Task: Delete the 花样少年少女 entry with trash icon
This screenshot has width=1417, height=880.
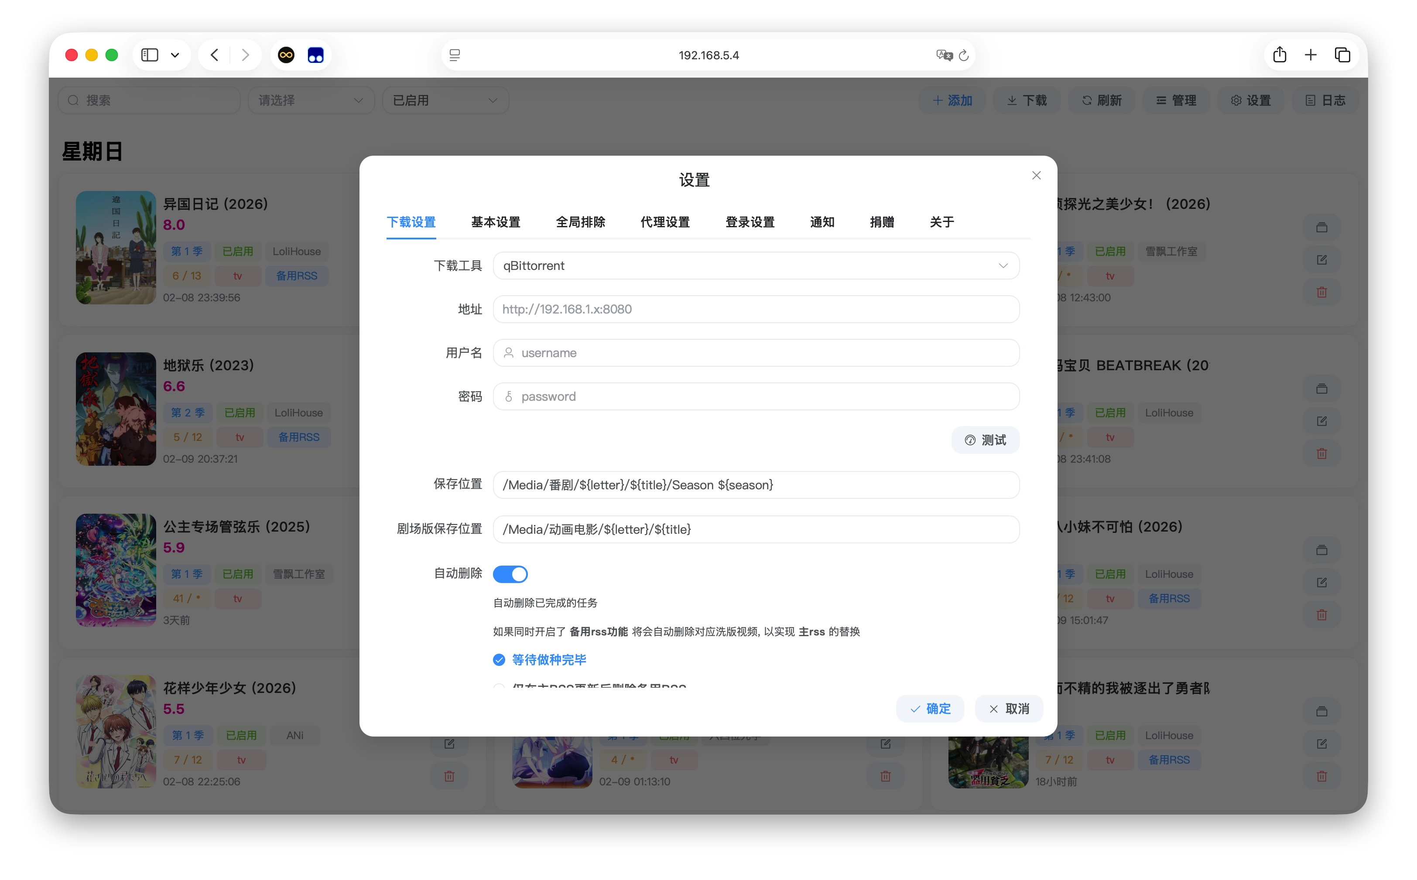Action: tap(448, 776)
